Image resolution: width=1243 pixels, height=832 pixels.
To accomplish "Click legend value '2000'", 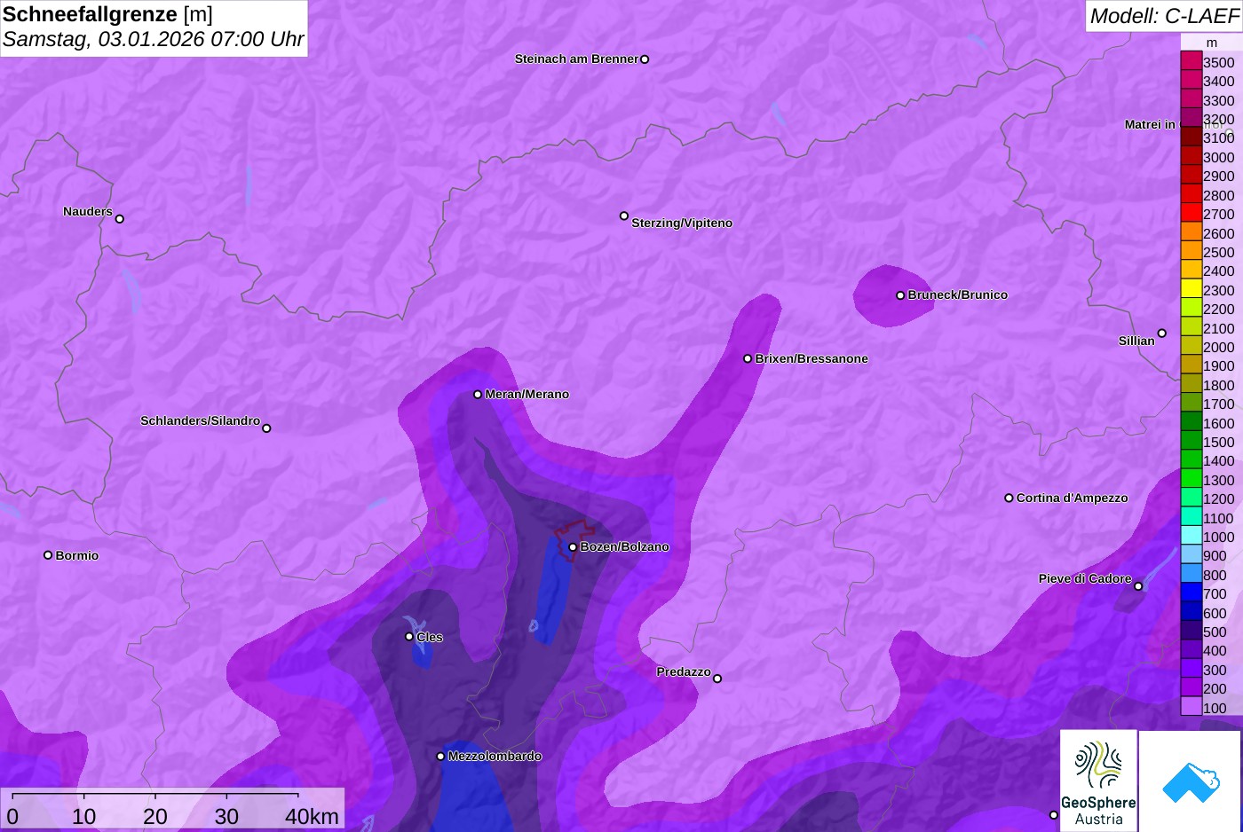I will pyautogui.click(x=1218, y=347).
